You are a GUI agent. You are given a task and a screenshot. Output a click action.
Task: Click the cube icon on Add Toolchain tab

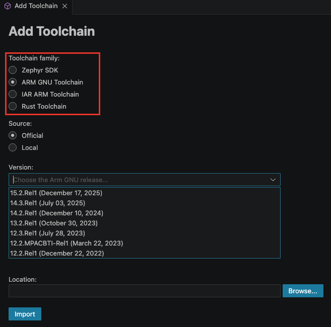coord(8,6)
